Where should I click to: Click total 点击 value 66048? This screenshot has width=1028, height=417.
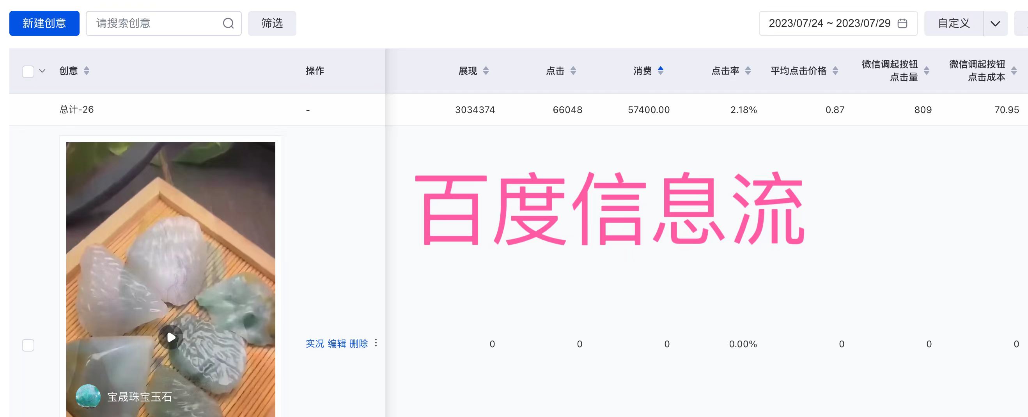567,110
